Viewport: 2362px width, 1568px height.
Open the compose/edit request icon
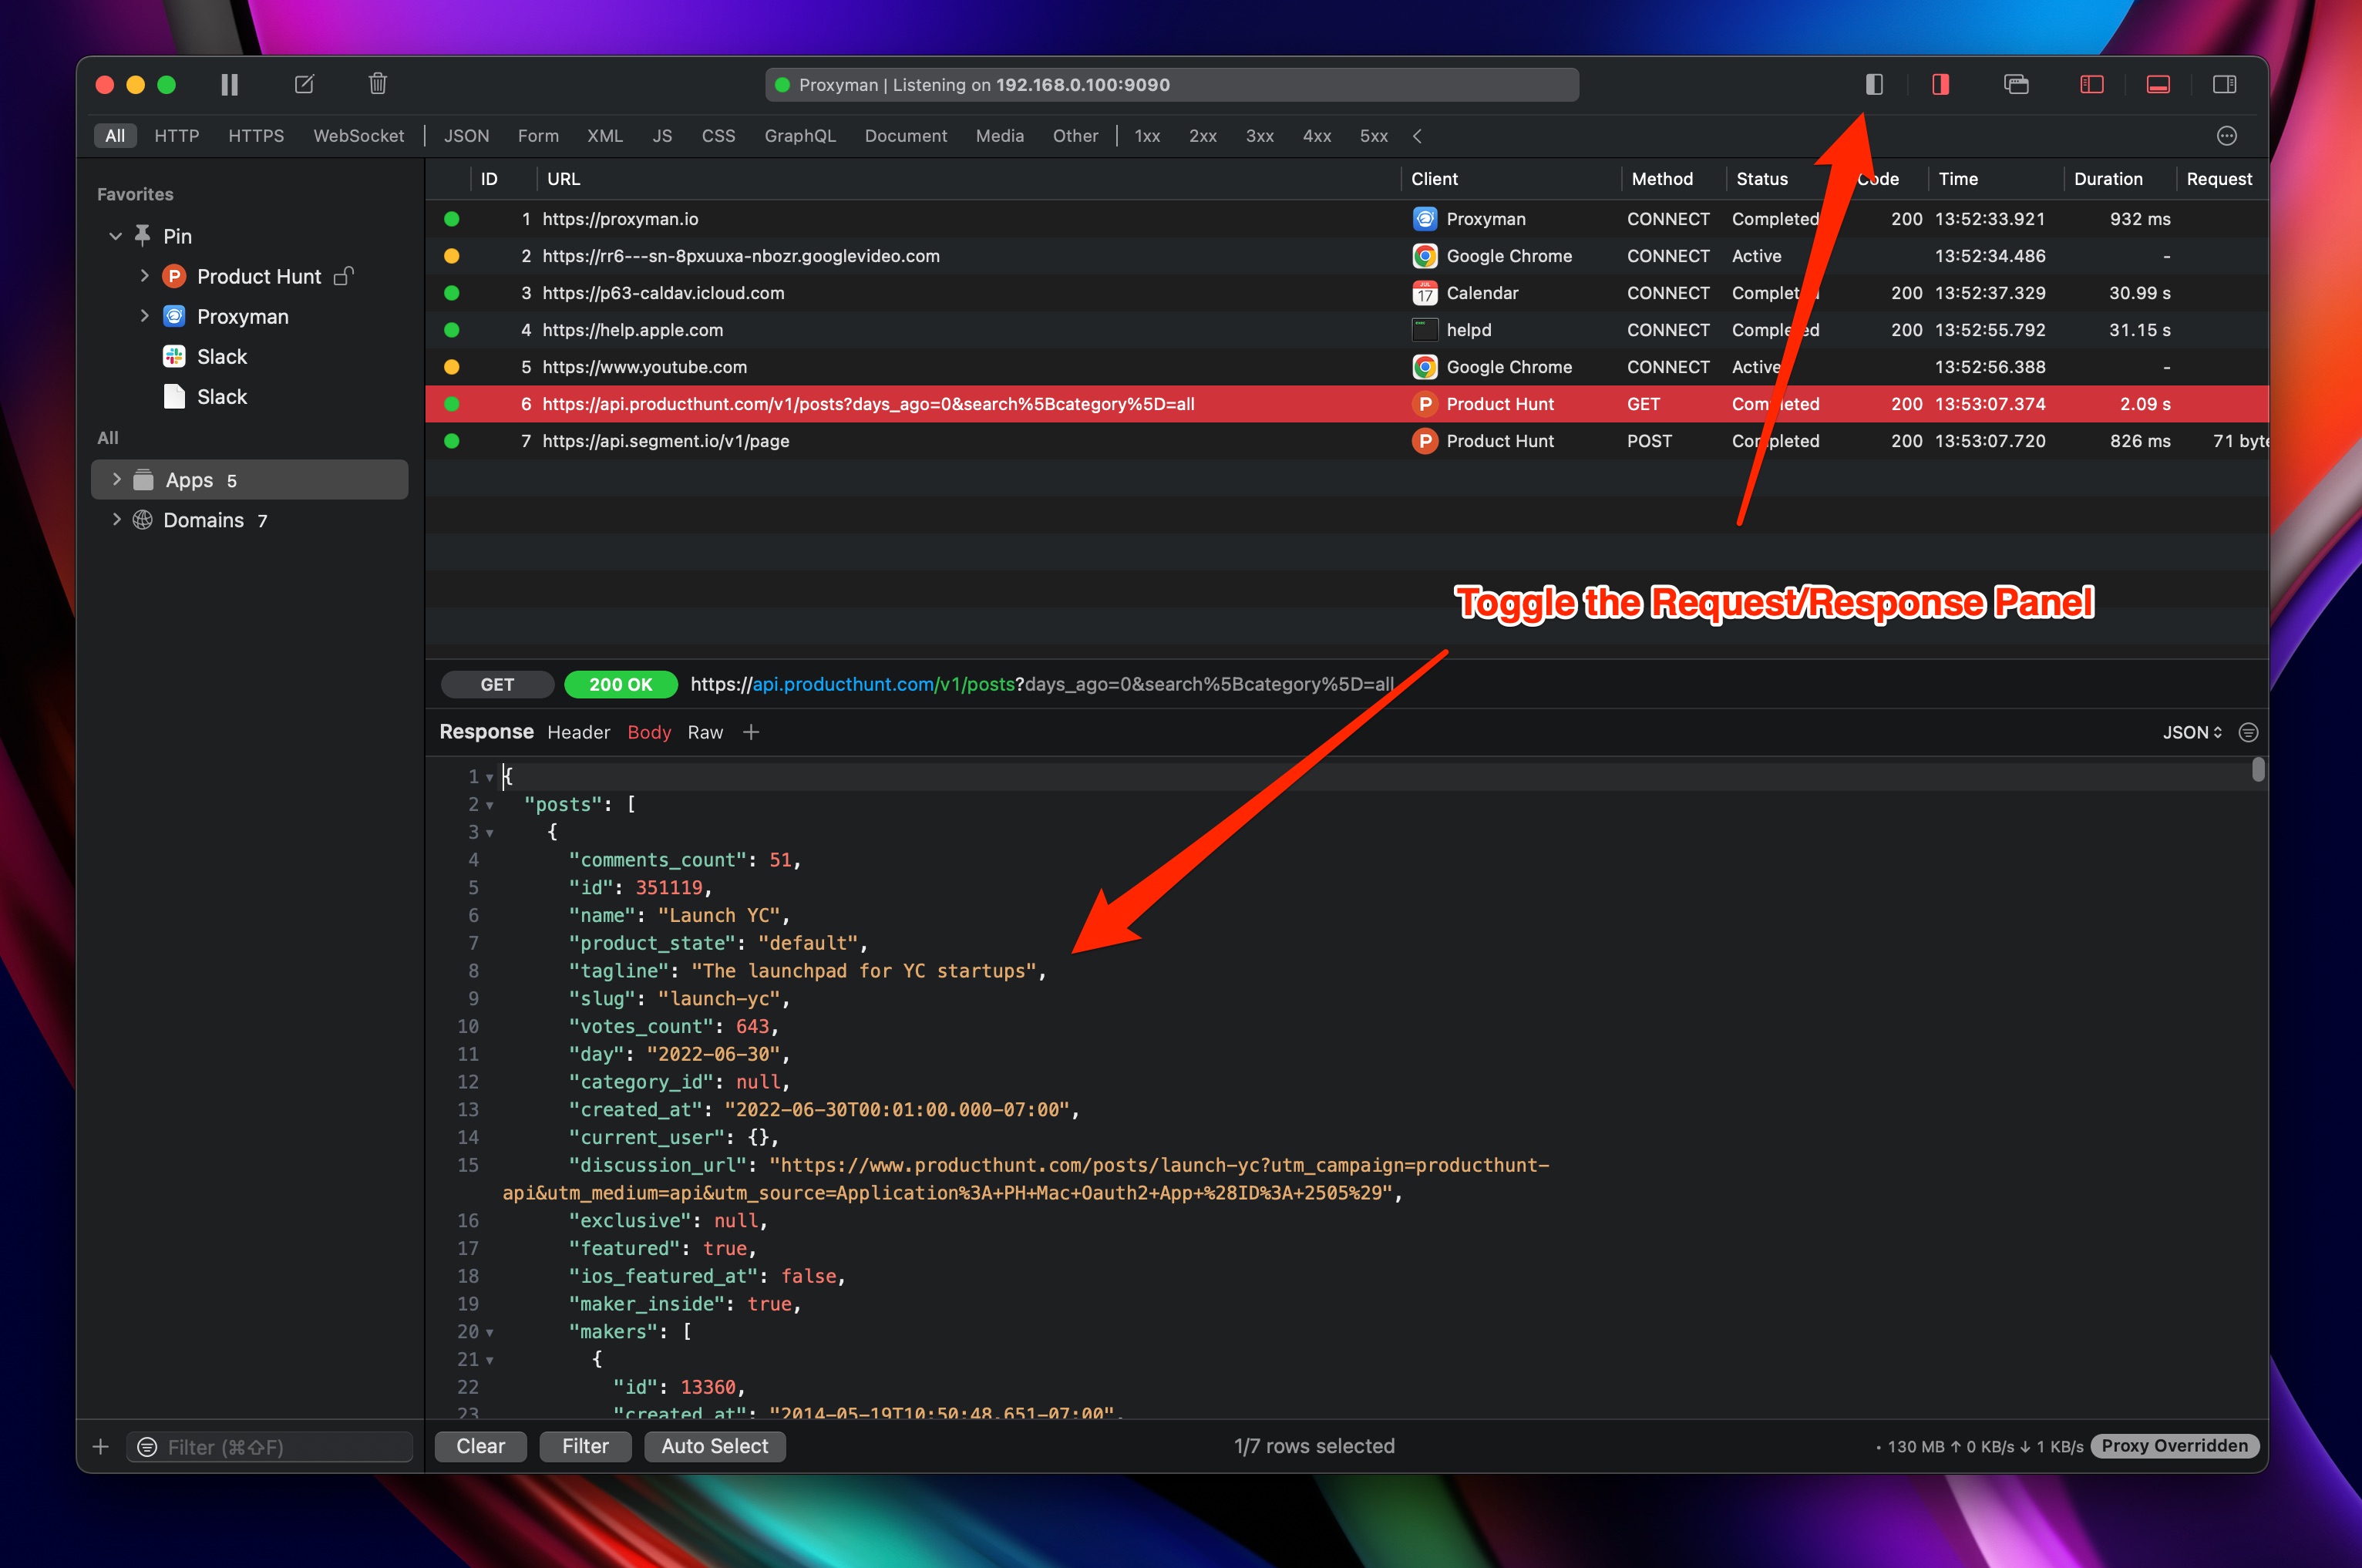[305, 84]
